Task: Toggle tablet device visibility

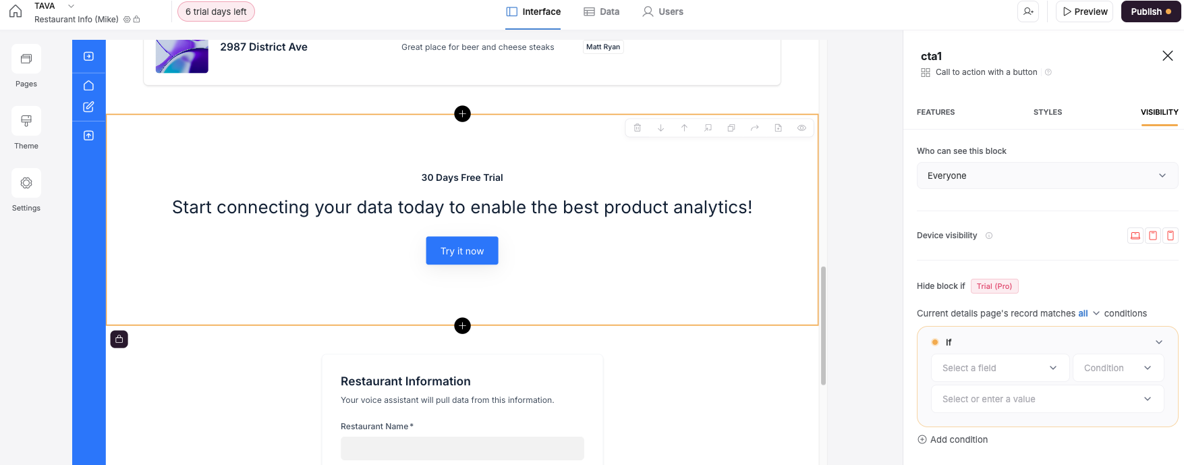Action: [x=1153, y=236]
